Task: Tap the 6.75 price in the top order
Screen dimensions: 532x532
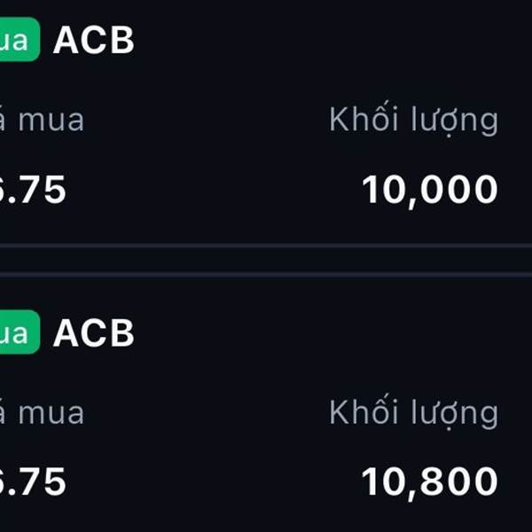Action: pyautogui.click(x=34, y=190)
